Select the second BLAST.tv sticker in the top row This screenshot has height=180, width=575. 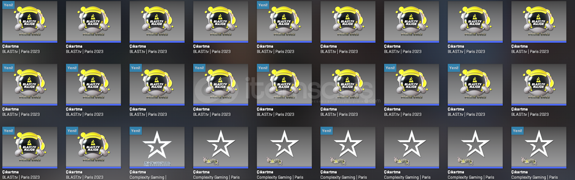(93, 22)
